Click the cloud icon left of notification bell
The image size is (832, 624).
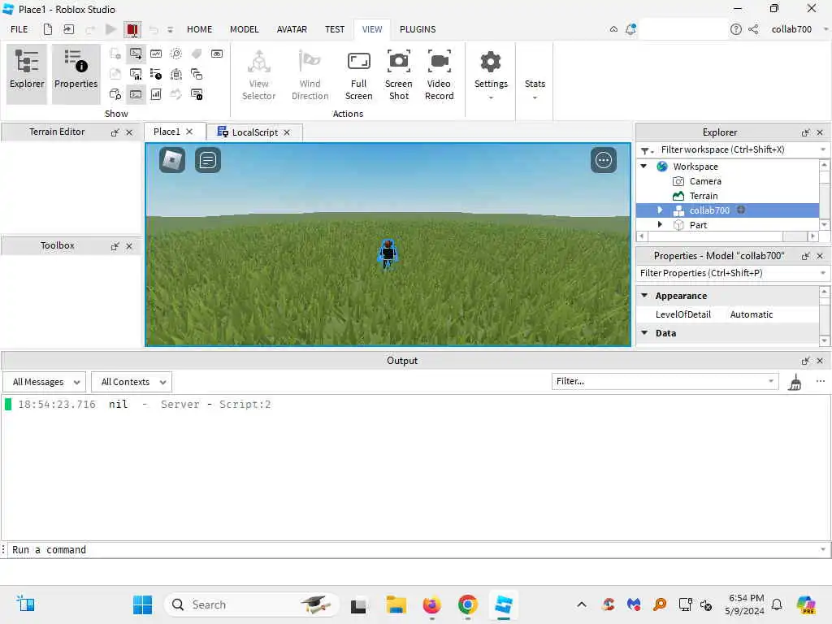613,29
